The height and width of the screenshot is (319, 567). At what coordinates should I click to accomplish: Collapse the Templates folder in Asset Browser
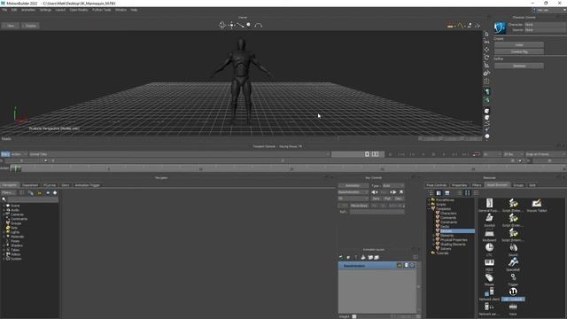coord(429,209)
